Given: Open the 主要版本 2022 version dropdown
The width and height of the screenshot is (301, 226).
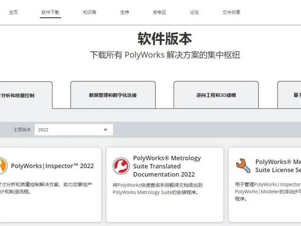Looking at the screenshot, I should [x=74, y=130].
